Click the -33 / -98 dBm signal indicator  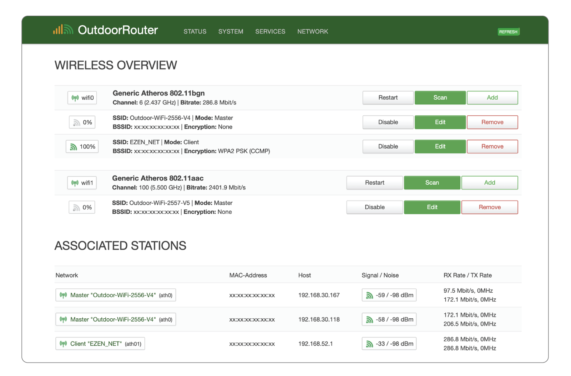[389, 344]
